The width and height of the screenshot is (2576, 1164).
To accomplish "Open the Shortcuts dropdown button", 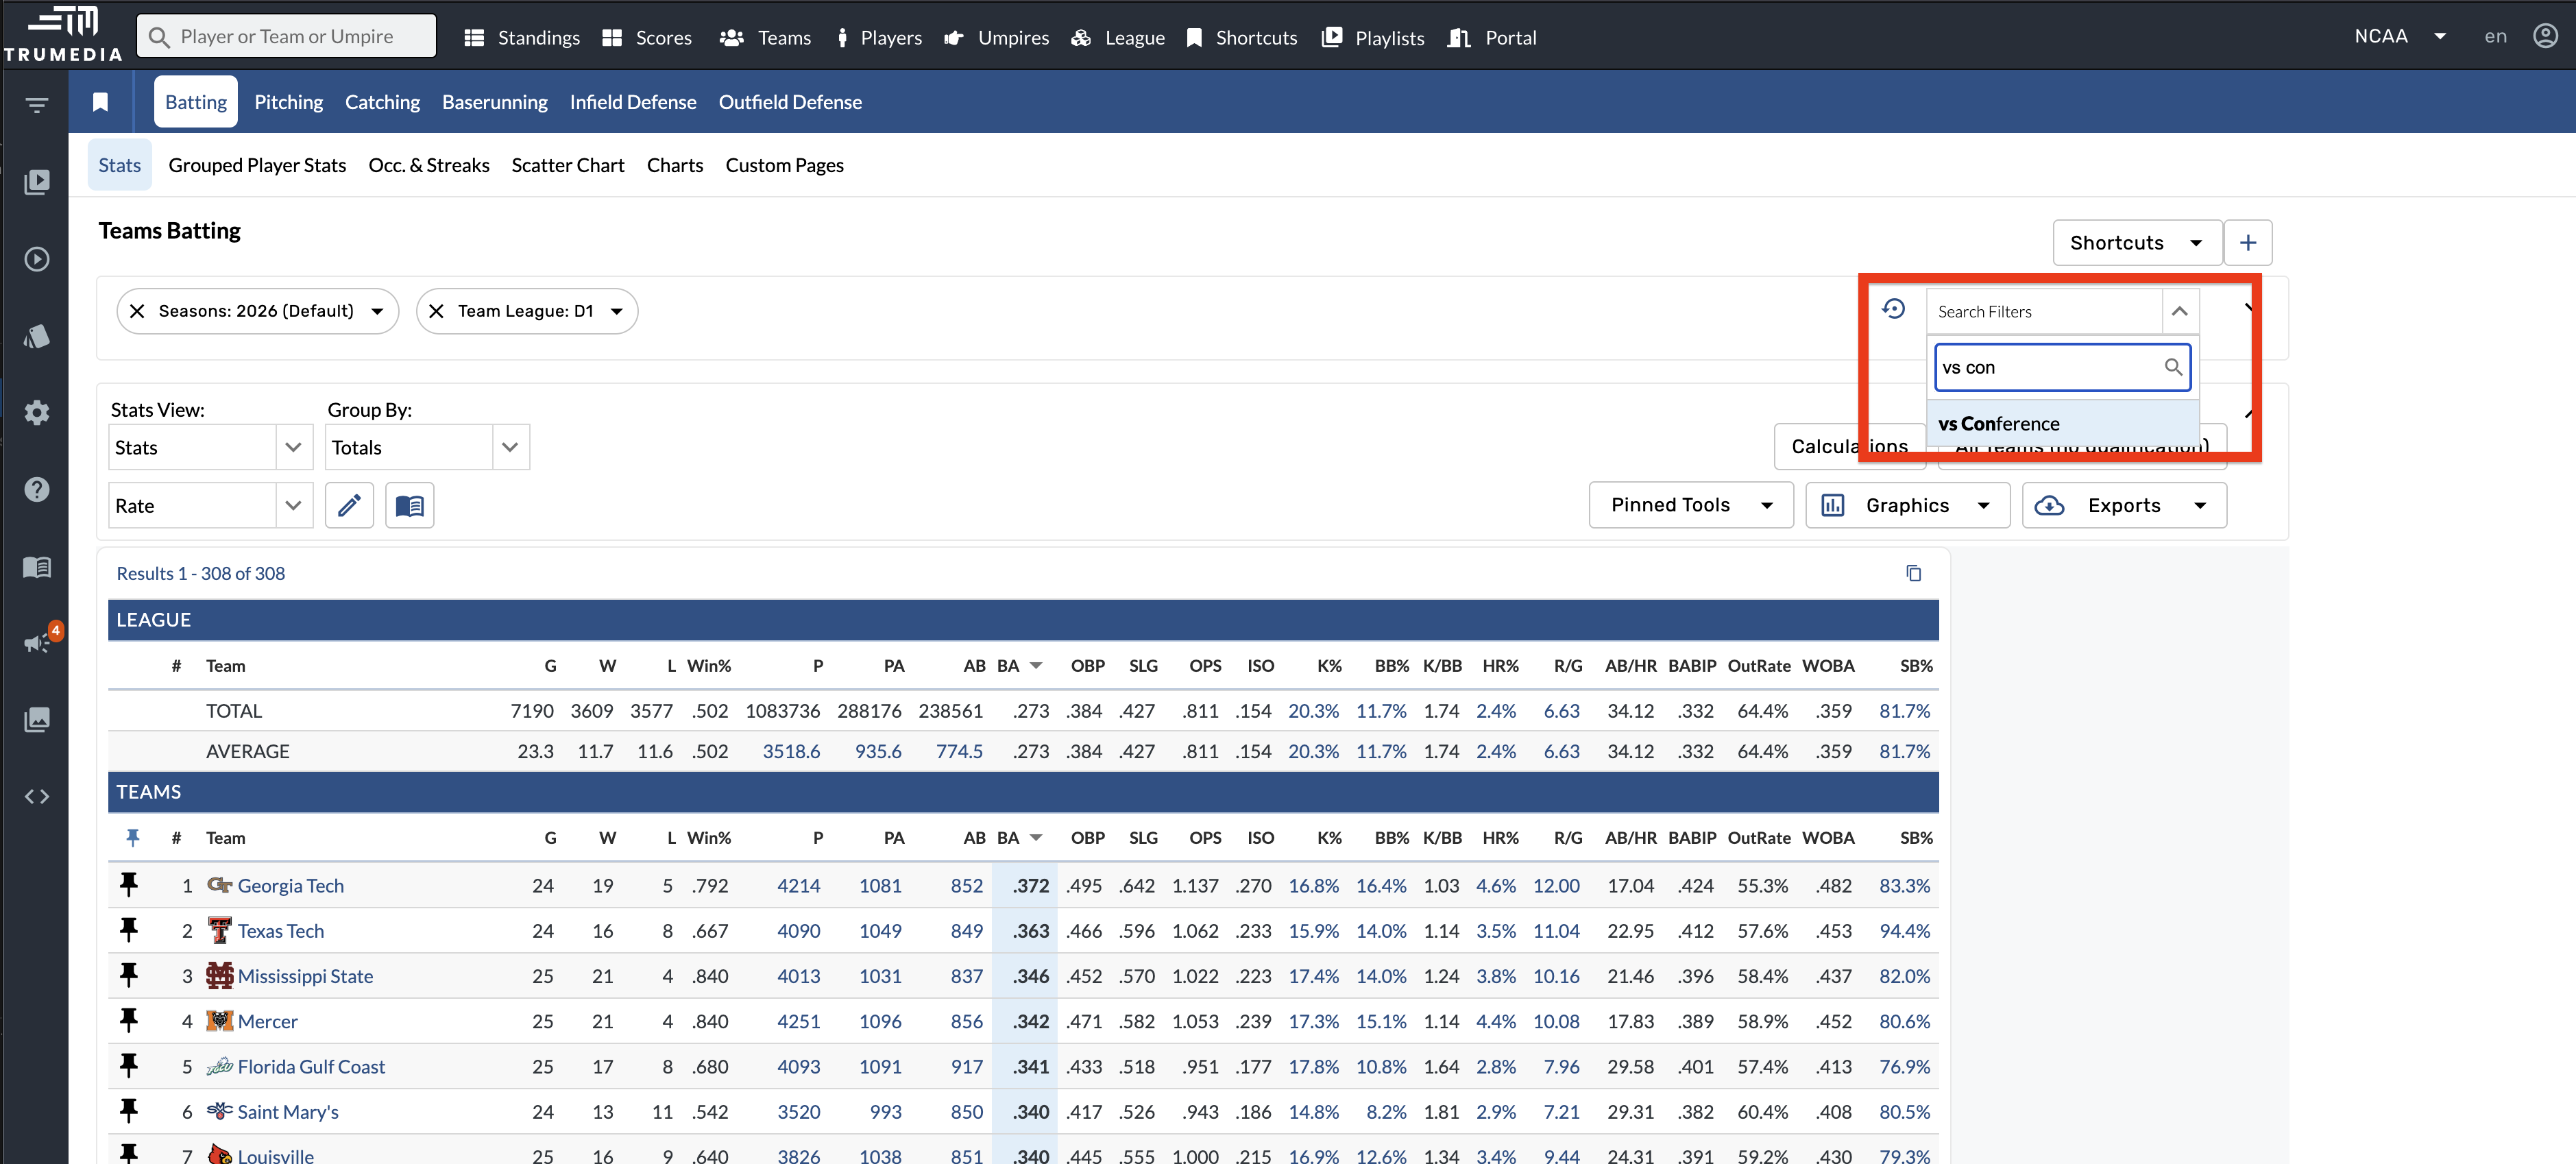I will tap(2137, 243).
